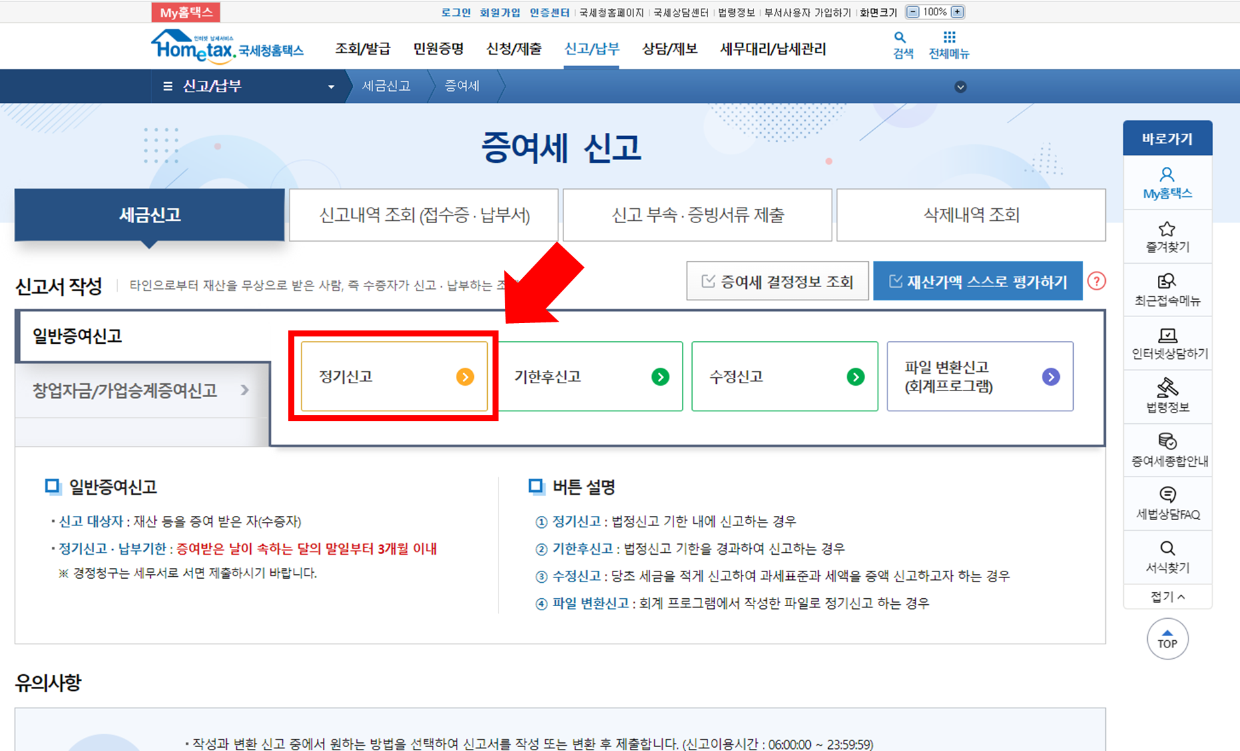Click the green arrow on 기한후신고
Image resolution: width=1240 pixels, height=751 pixels.
[x=660, y=377]
